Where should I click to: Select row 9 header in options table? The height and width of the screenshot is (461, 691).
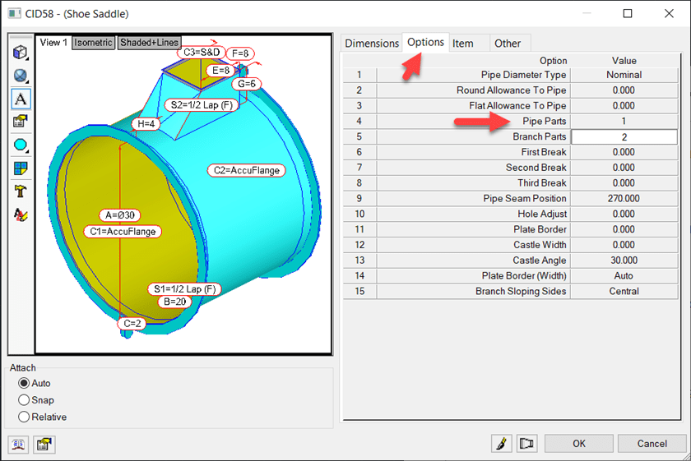click(x=359, y=199)
